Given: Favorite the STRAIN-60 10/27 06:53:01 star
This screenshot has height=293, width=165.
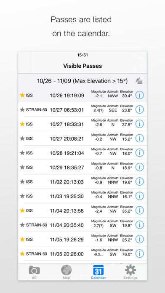Looking at the screenshot, I should [x=22, y=110].
